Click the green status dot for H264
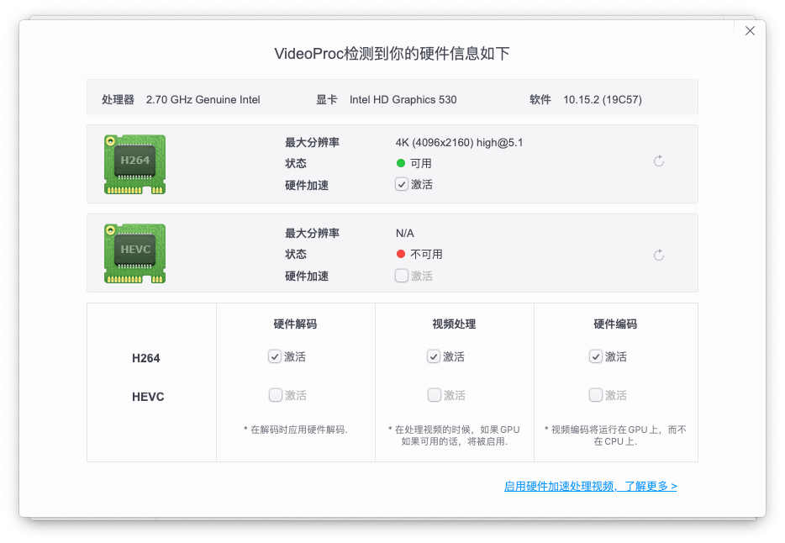785x543 pixels. pos(401,163)
